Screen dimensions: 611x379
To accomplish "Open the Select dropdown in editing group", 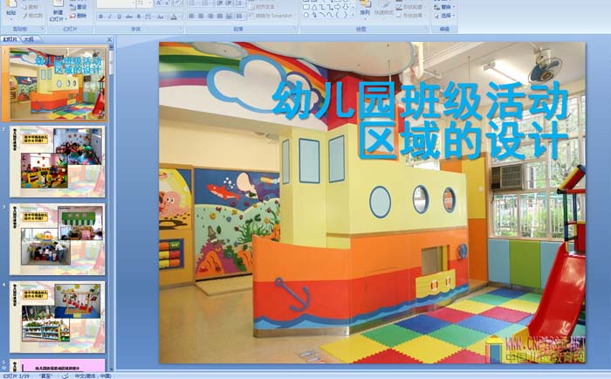I will pyautogui.click(x=444, y=16).
